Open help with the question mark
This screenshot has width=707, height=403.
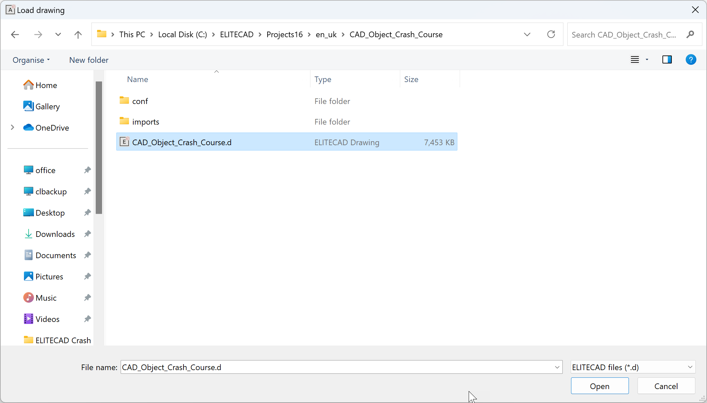(691, 60)
